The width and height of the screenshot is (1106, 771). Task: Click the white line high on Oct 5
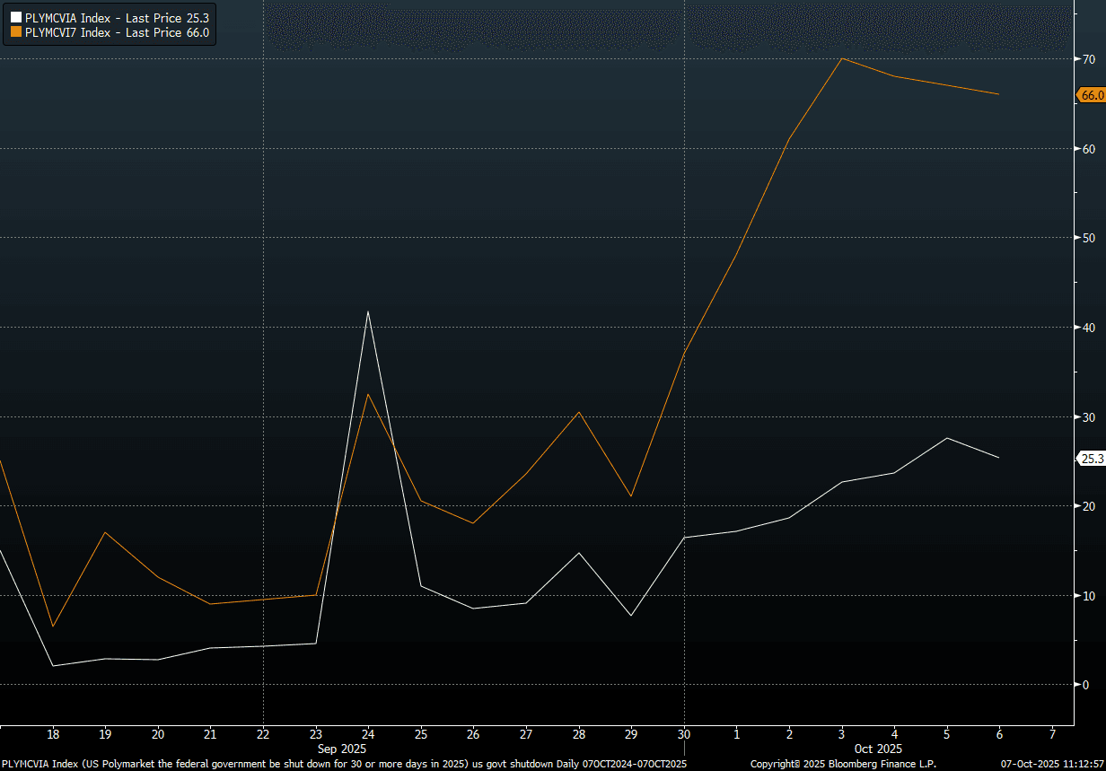[x=946, y=438]
